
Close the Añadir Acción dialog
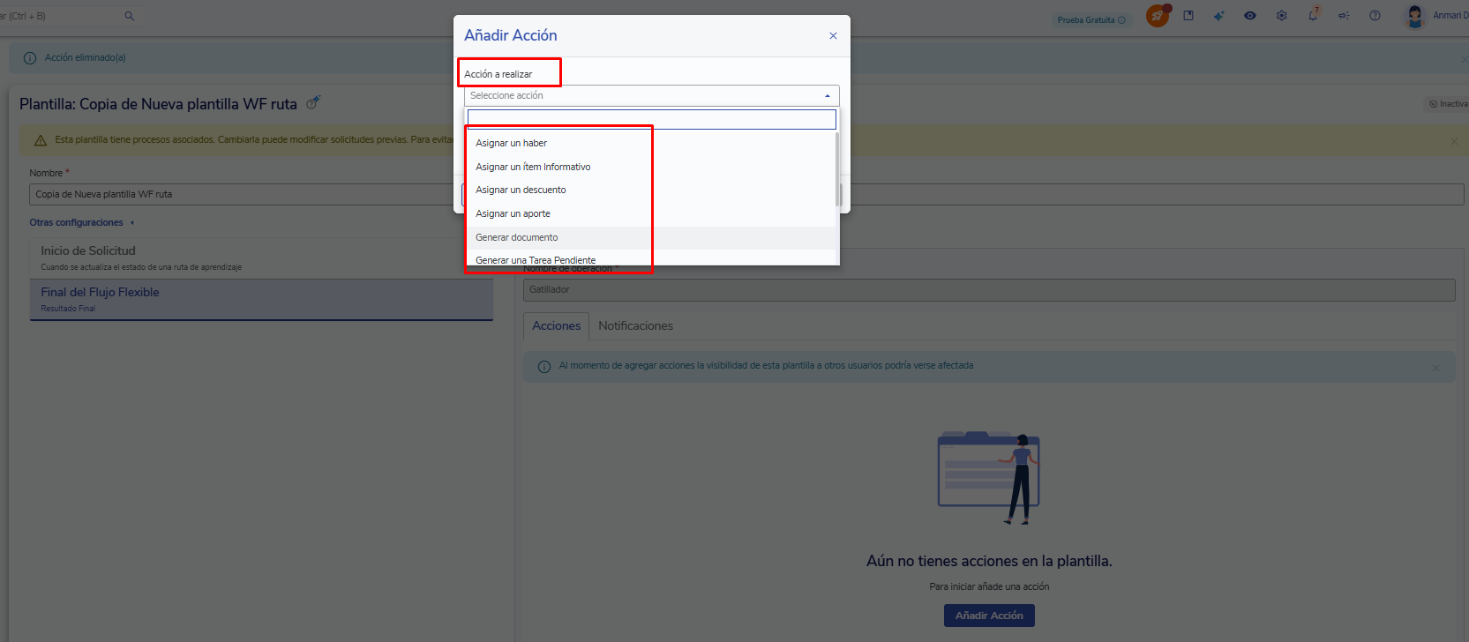[833, 36]
